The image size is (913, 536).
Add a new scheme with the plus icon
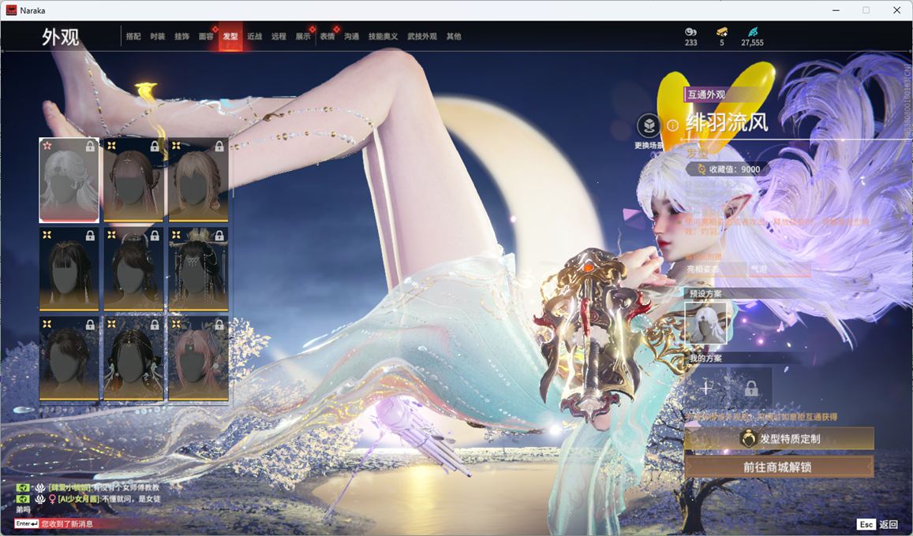click(x=706, y=387)
